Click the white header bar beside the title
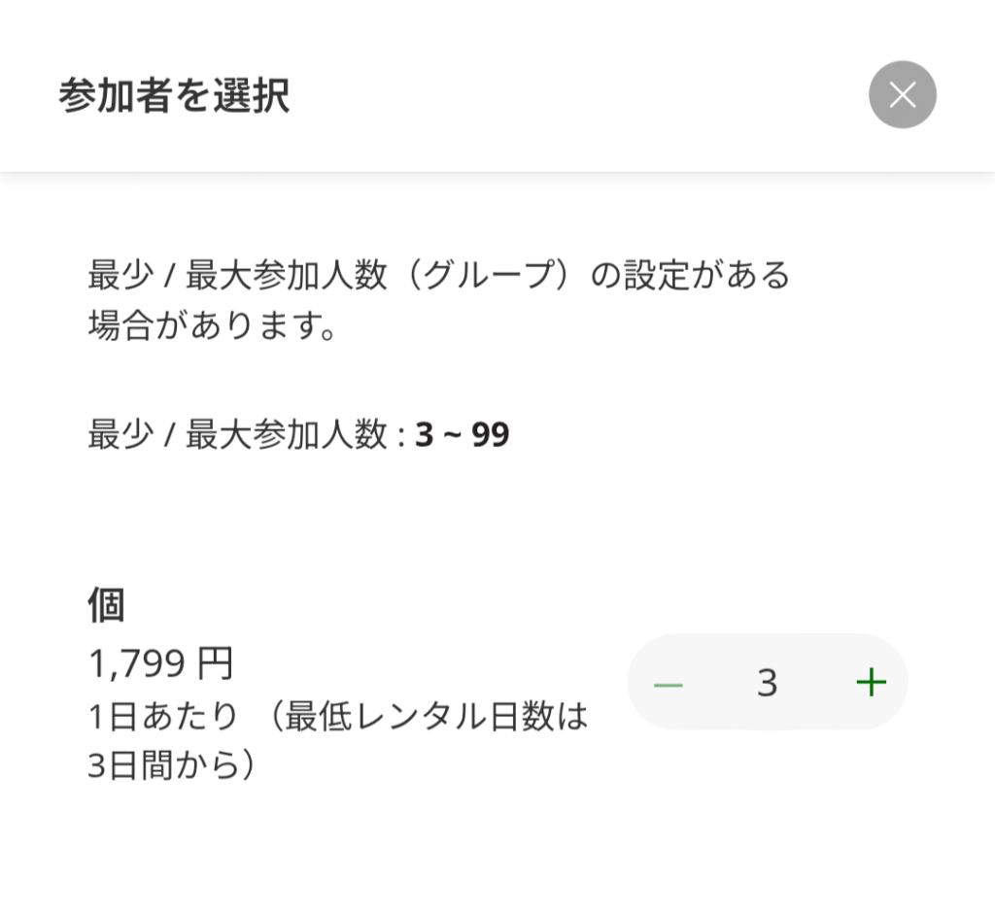This screenshot has height=914, width=995. [x=571, y=95]
